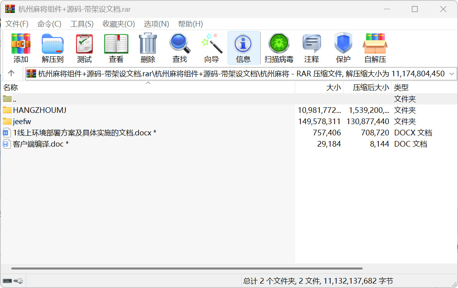Click the key password icon in status bar
This screenshot has height=288, width=458.
(x=18, y=281)
